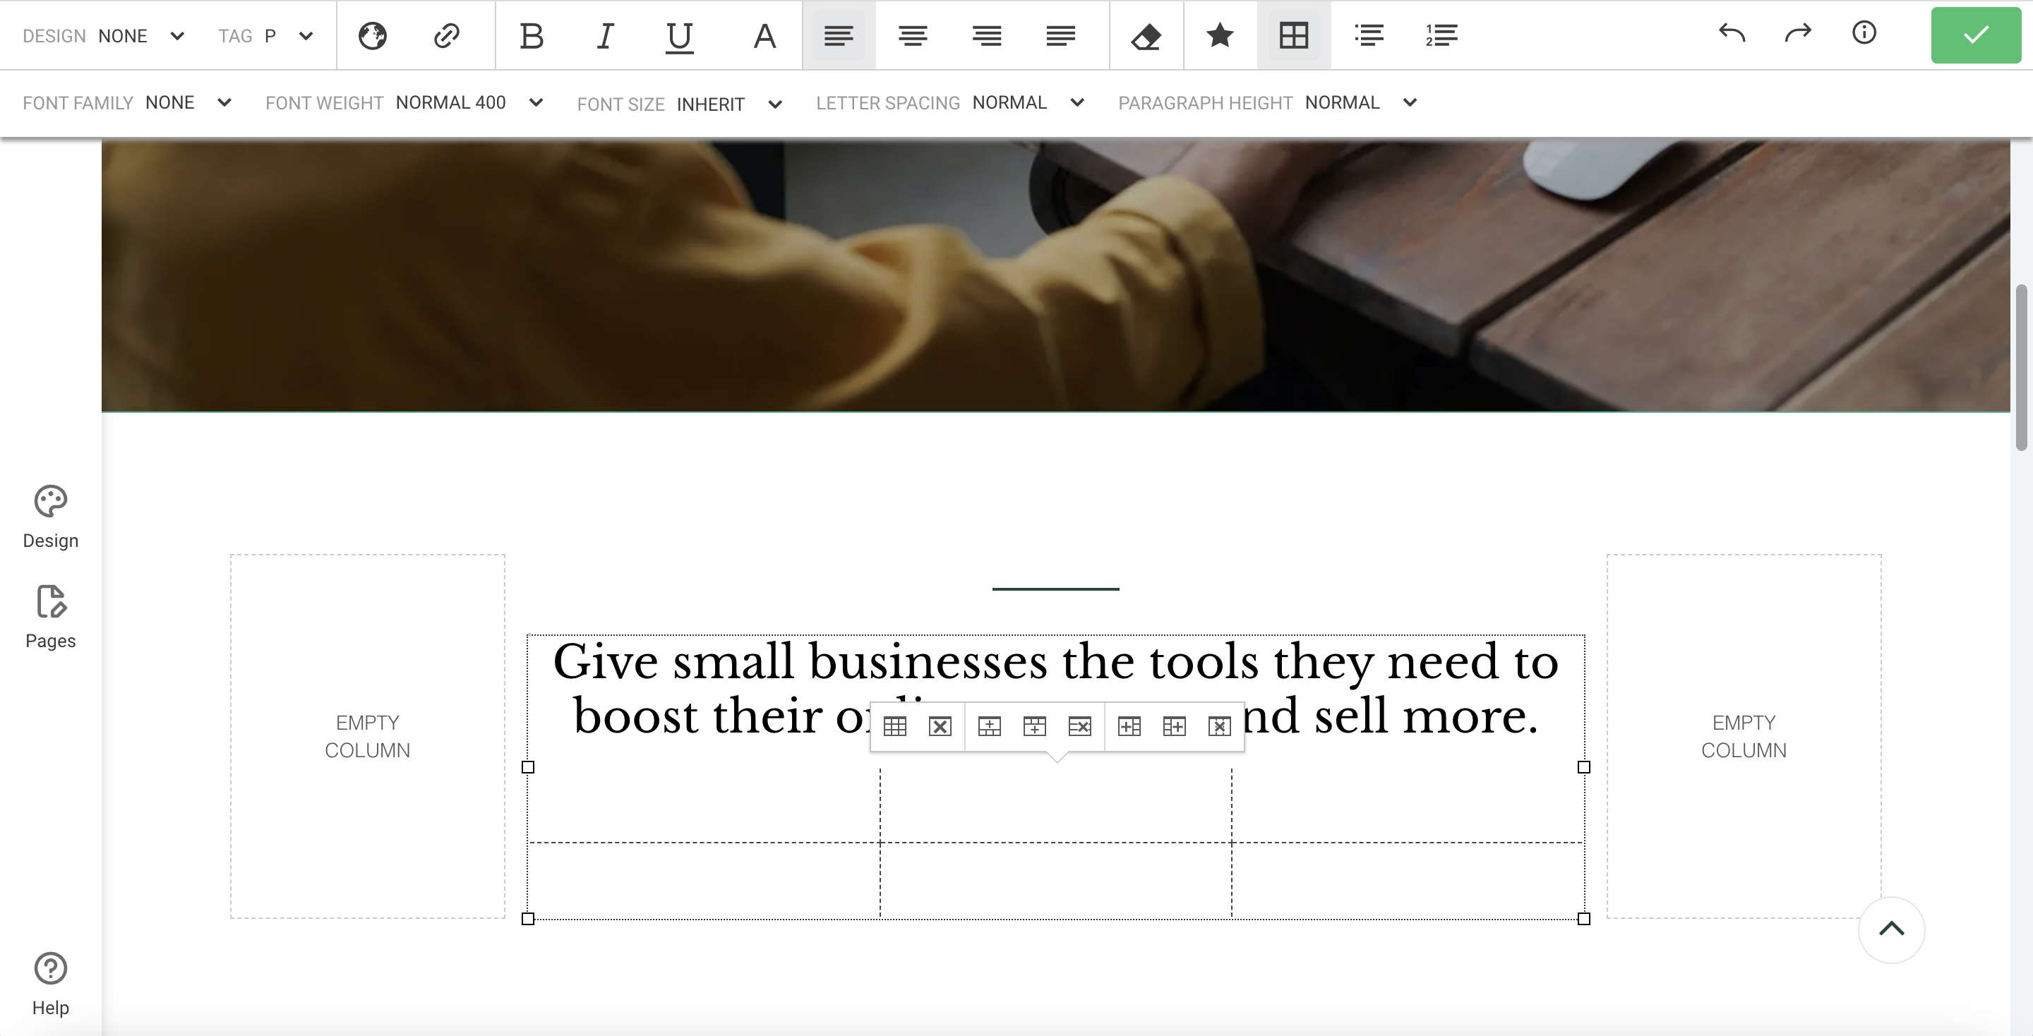Insert column before in table toolbar
Image resolution: width=2033 pixels, height=1036 pixels.
coord(1129,727)
